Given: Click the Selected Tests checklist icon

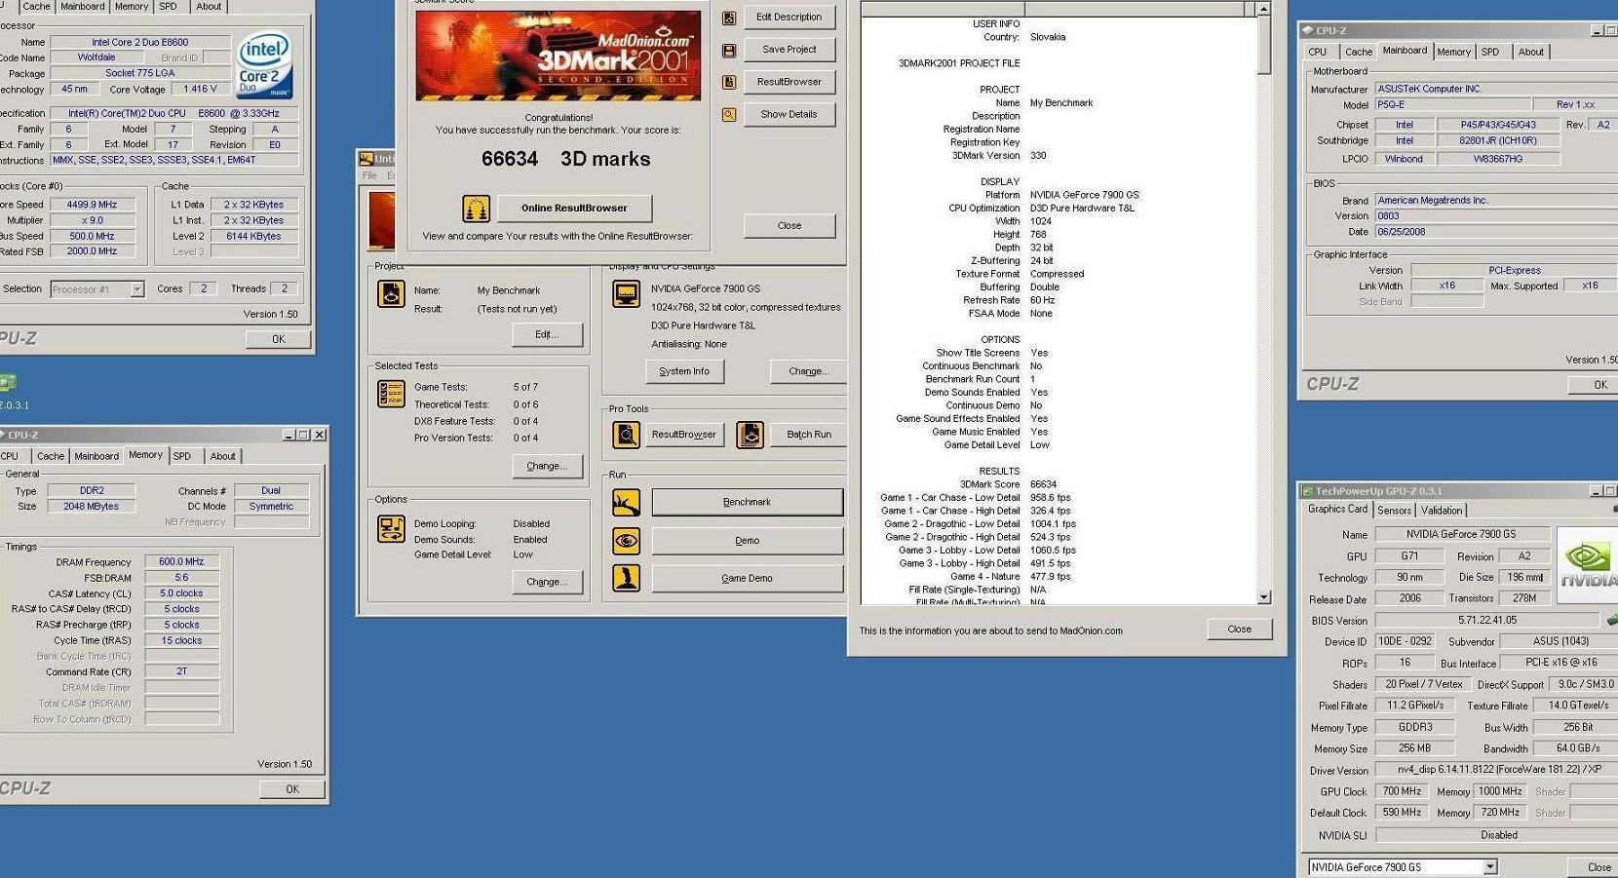Looking at the screenshot, I should click(391, 394).
